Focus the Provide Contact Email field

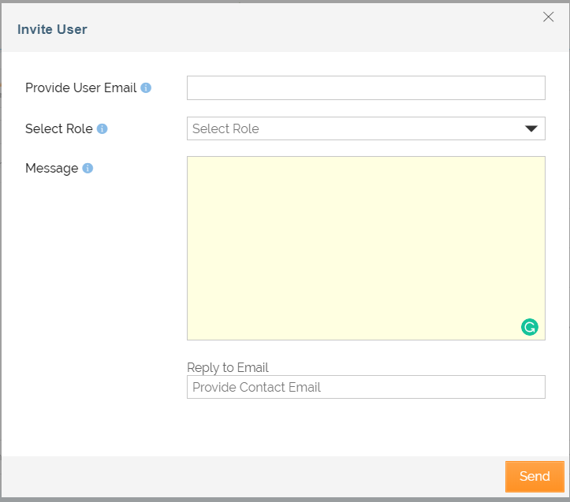click(366, 387)
